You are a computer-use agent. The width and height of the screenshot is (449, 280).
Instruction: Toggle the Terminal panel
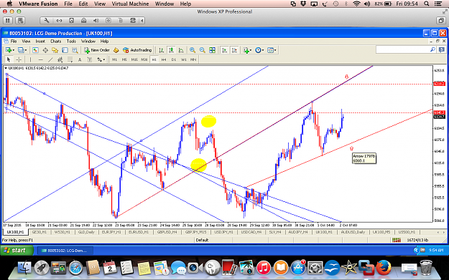65,50
